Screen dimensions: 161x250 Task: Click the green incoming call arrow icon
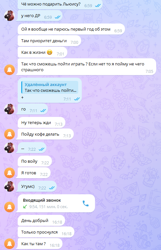pyautogui.click(x=25, y=207)
